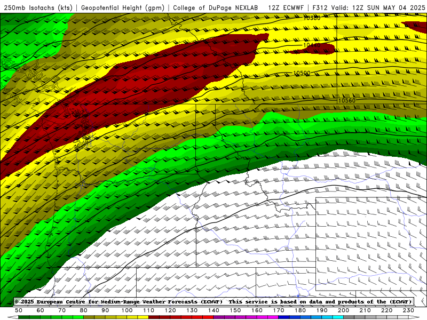Click the 190 value on color scale

322,310
